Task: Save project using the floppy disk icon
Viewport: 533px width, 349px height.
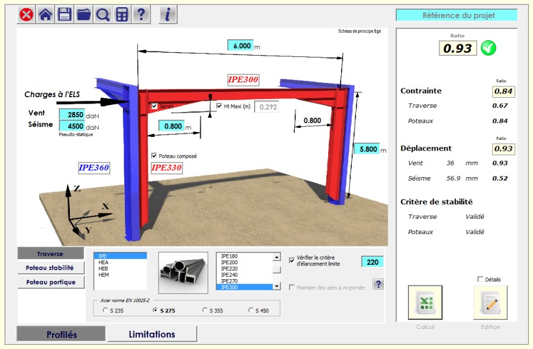Action: (x=64, y=15)
